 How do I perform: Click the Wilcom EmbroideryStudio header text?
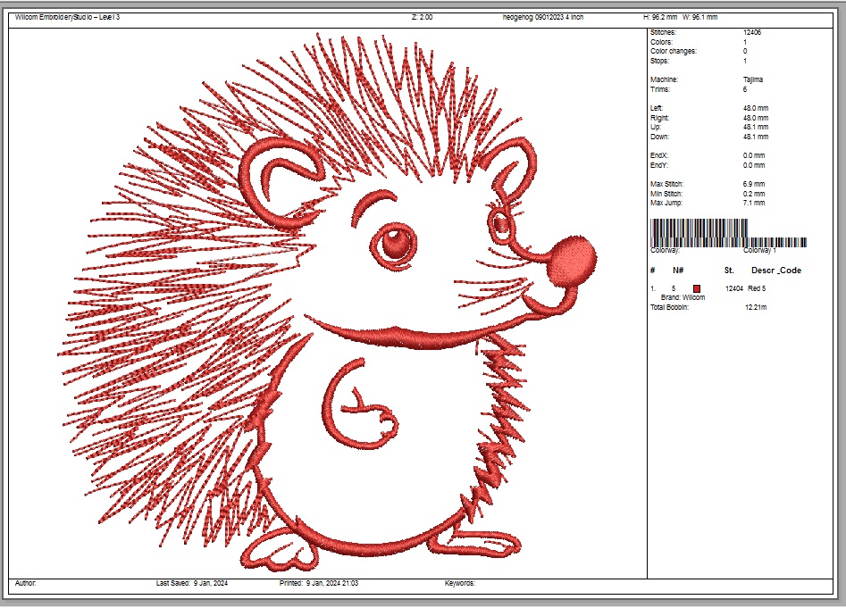(67, 17)
